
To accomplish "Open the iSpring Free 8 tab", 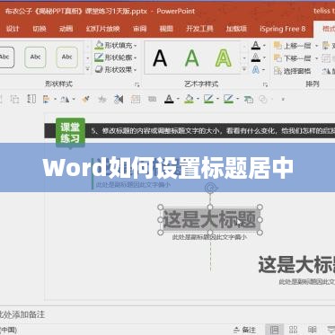I will tap(283, 29).
